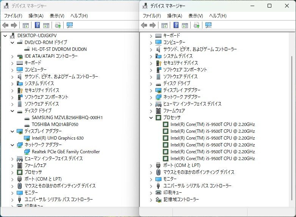
Task: Collapse ディスク ドライブ node in left window
Action: [12, 111]
